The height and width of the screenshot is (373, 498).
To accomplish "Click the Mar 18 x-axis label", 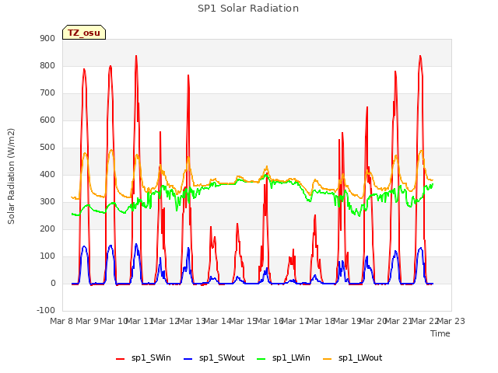I will [x=321, y=321].
